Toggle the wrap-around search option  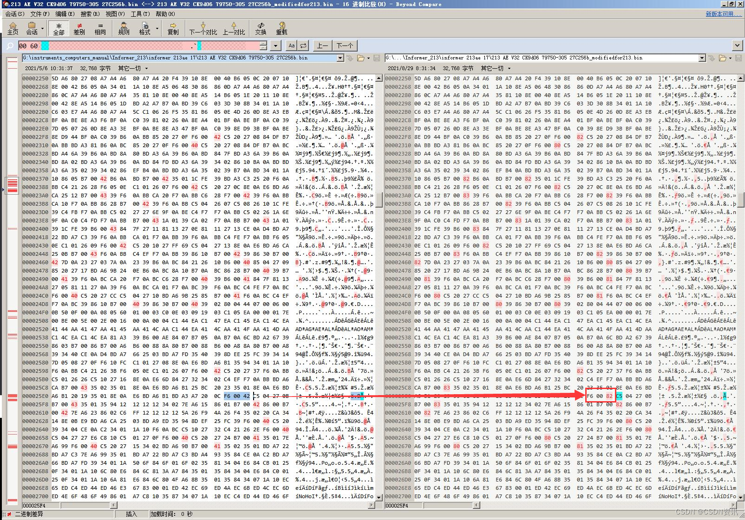pos(303,45)
